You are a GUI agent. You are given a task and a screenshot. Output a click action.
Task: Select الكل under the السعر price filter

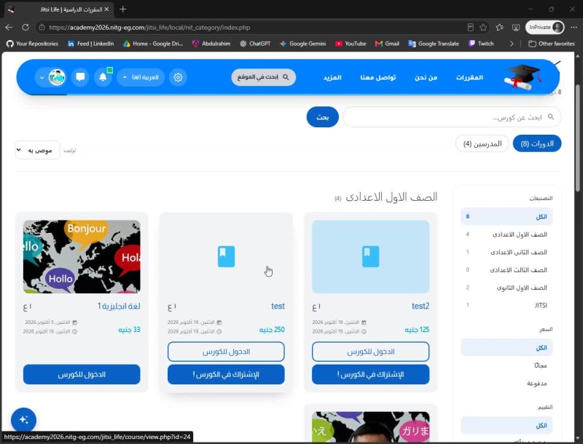(x=506, y=347)
